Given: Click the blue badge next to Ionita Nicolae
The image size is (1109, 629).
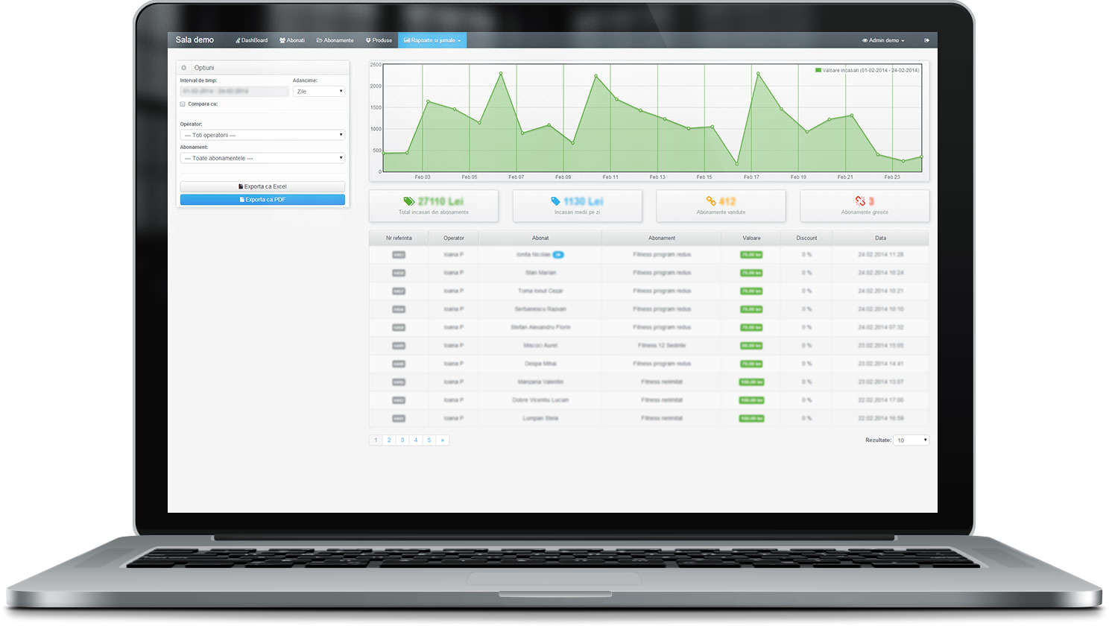Looking at the screenshot, I should (x=558, y=255).
